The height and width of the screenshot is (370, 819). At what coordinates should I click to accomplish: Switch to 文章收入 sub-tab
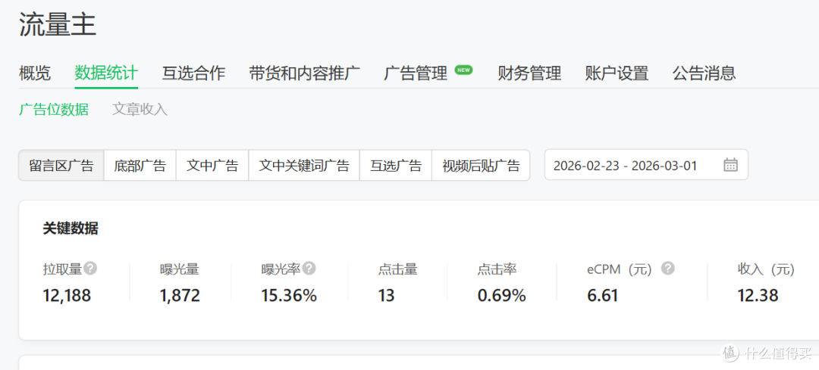(140, 110)
